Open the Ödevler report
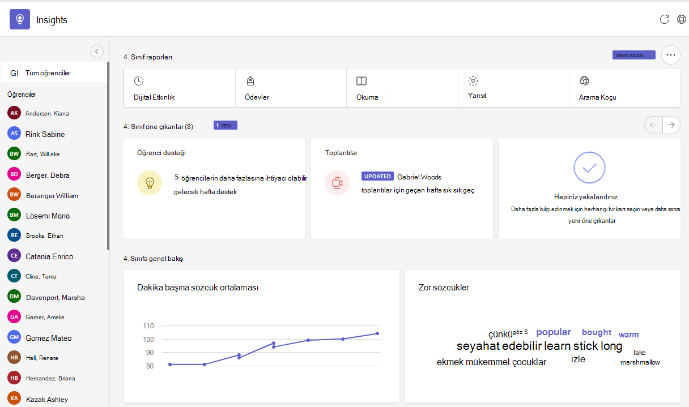This screenshot has height=407, width=689. coord(291,88)
